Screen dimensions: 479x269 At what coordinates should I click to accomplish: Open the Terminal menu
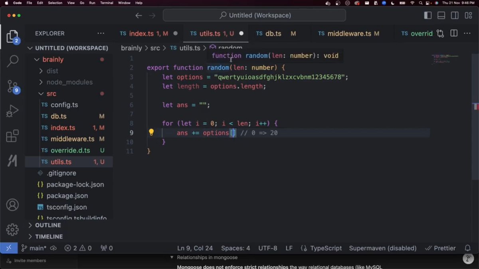106,3
